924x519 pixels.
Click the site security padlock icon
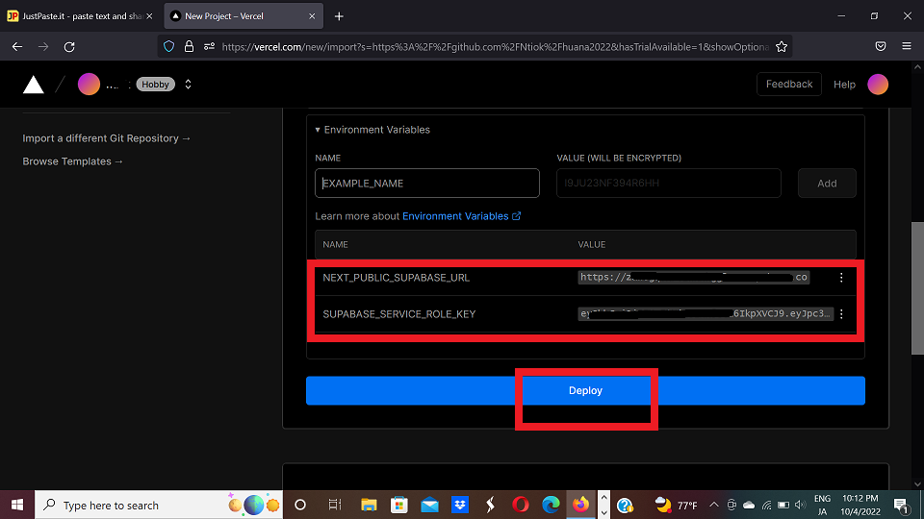189,46
